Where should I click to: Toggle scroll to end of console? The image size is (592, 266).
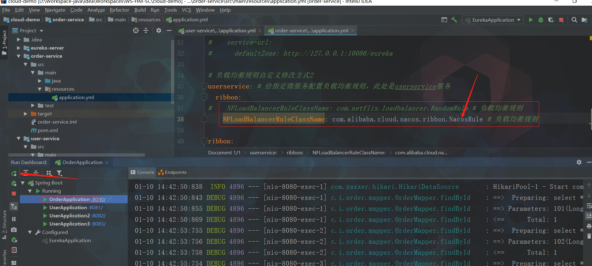tap(589, 215)
